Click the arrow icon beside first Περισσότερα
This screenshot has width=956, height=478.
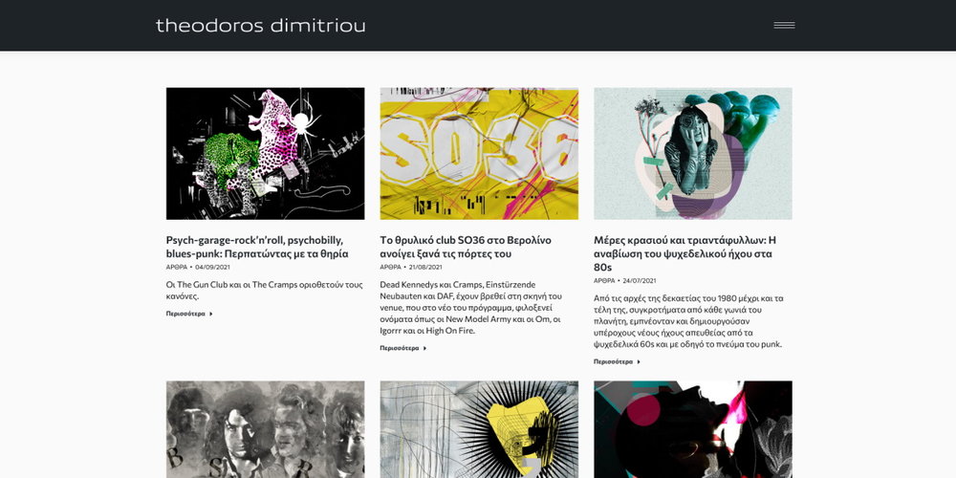(x=211, y=314)
